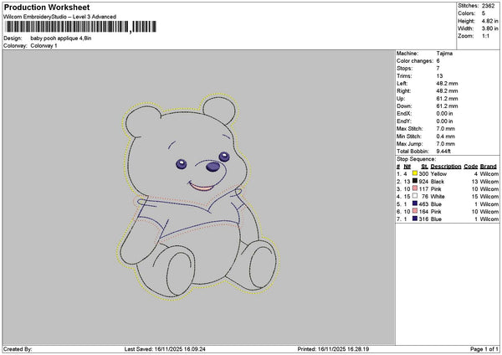Click the Width value '3.80 in'
Viewport: 502px width, 355px height.
coord(490,28)
